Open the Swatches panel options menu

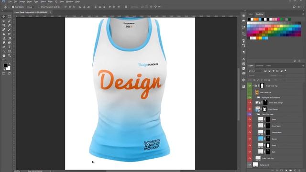303,14
